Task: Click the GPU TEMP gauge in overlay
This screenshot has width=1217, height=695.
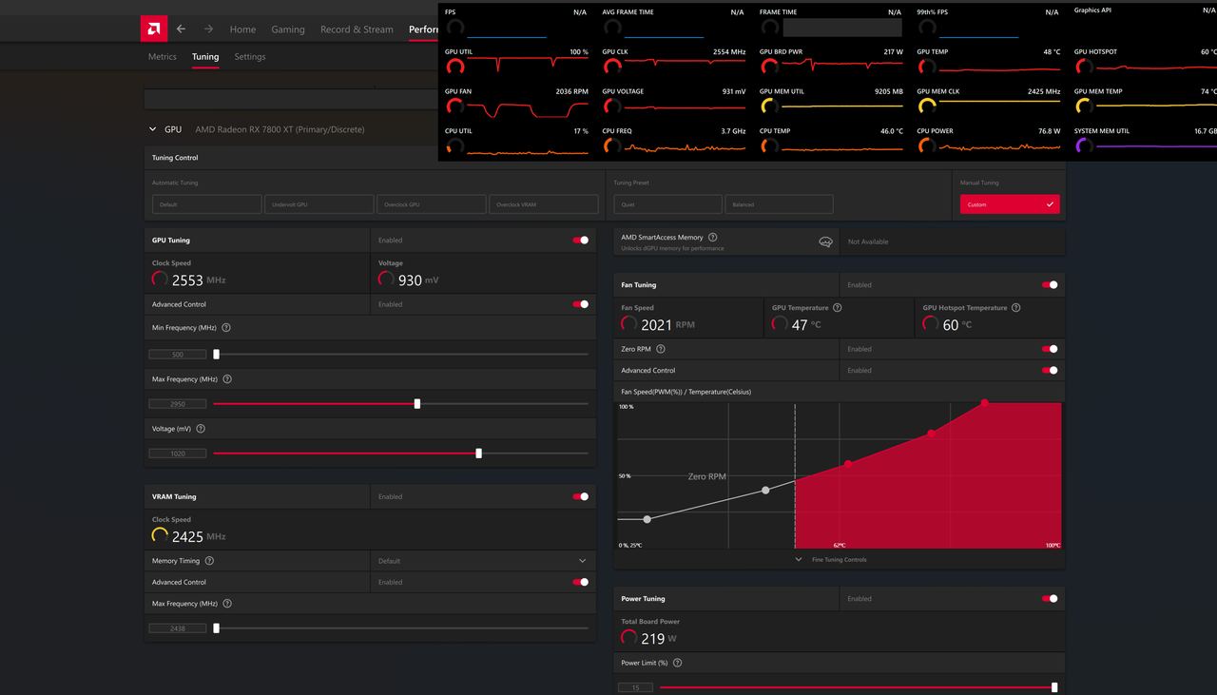Action: (x=927, y=68)
